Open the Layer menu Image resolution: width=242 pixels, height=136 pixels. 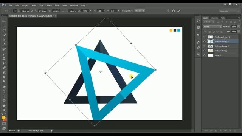pyautogui.click(x=33, y=5)
